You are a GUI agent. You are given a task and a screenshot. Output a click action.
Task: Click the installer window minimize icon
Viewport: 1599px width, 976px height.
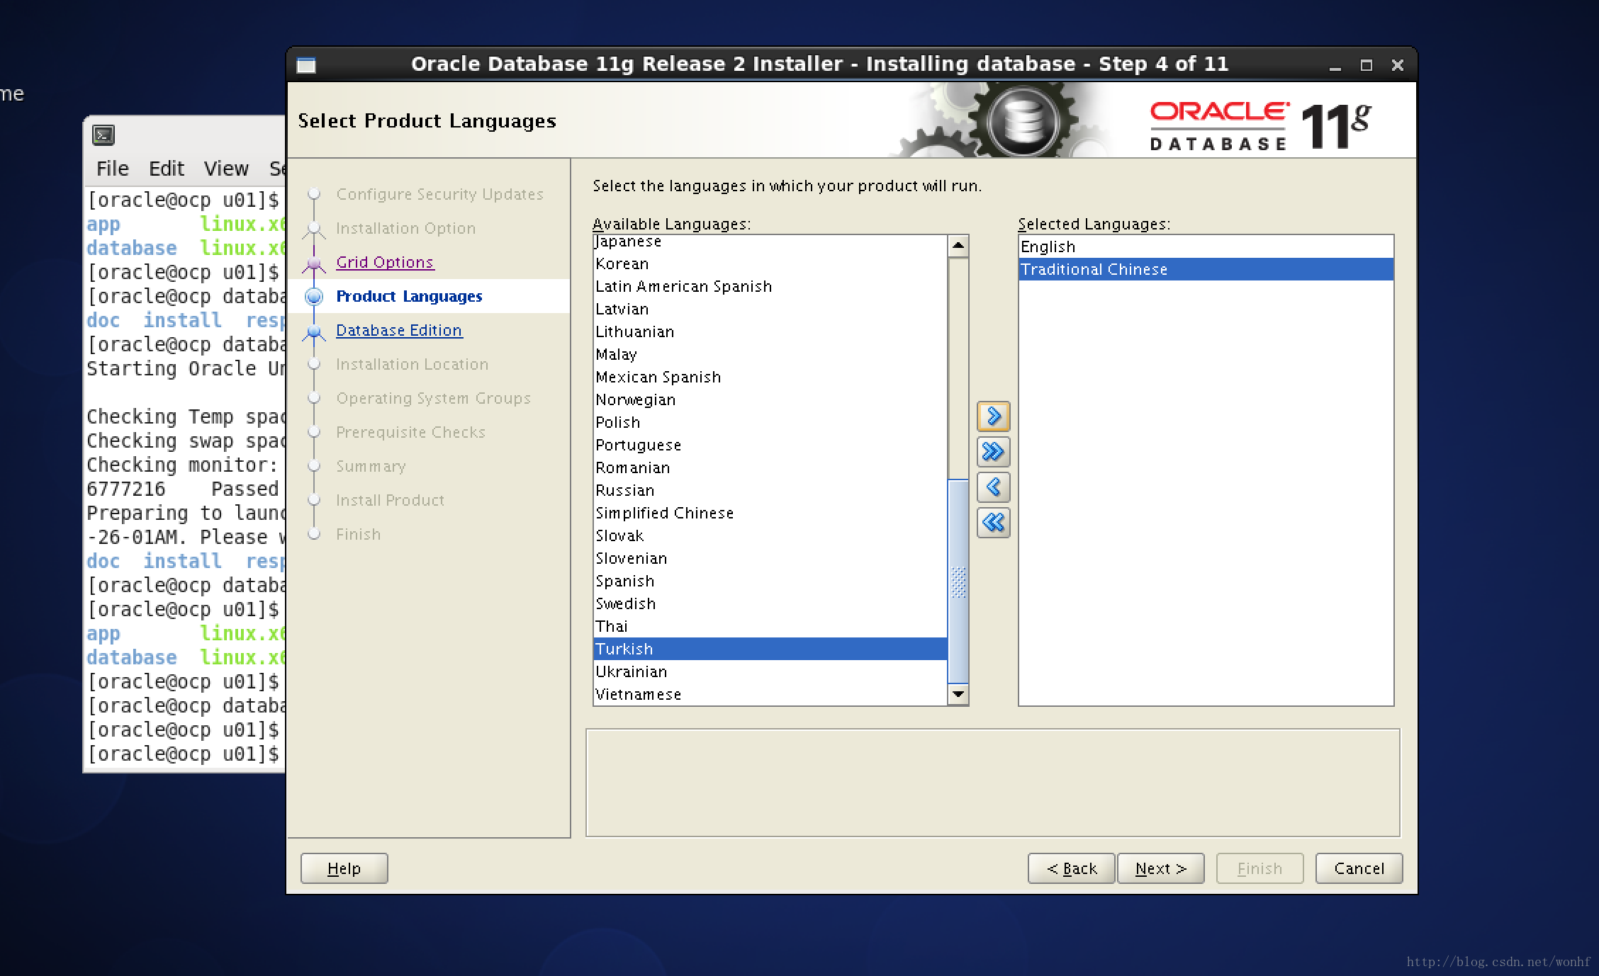(1335, 65)
